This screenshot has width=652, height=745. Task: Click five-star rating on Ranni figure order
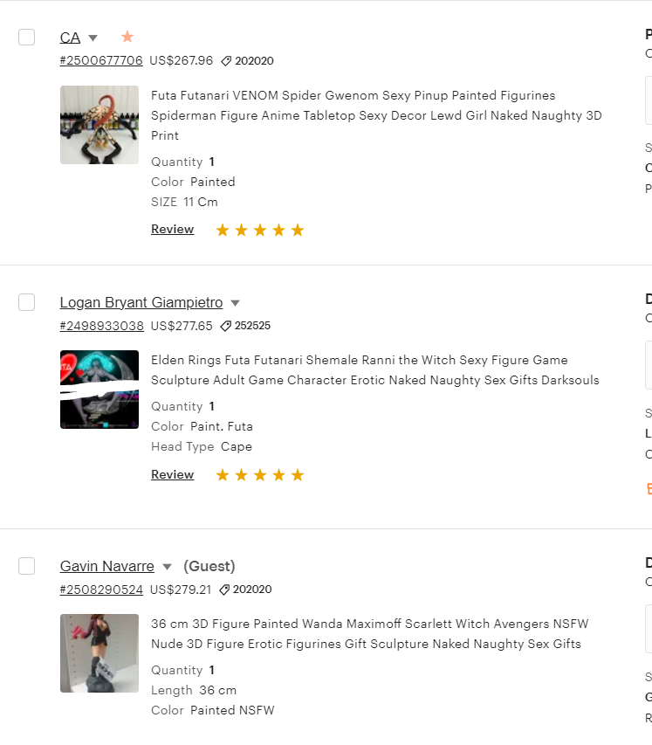pyautogui.click(x=260, y=475)
